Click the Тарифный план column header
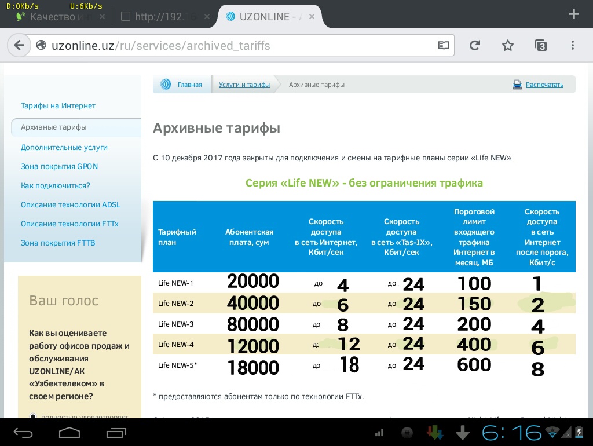Screen dimensions: 593x446 pos(177,237)
